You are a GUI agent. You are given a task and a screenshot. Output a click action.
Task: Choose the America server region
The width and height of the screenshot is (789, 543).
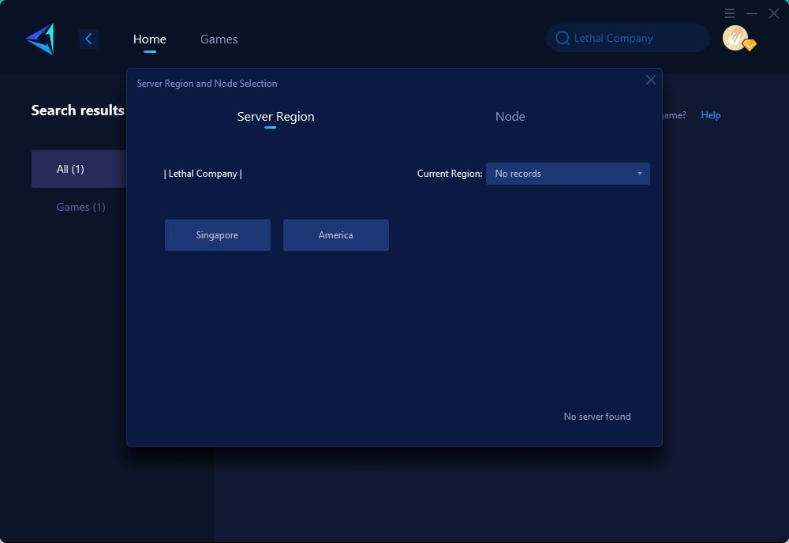click(335, 235)
